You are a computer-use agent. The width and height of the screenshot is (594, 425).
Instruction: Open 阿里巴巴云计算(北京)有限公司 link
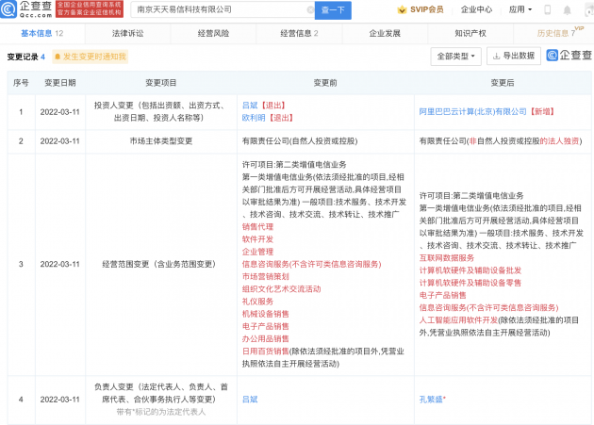(472, 111)
